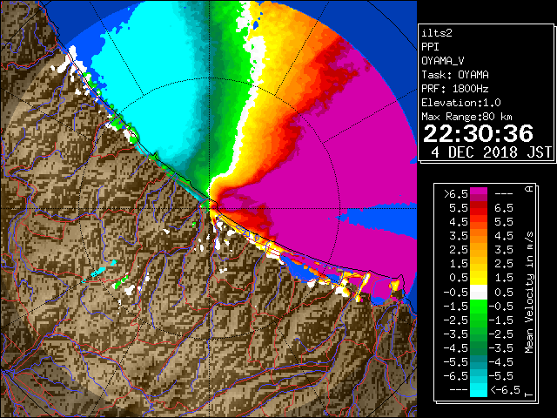Pick the white swatch in the velocity color bar
This screenshot has height=418, width=557.
(x=479, y=293)
